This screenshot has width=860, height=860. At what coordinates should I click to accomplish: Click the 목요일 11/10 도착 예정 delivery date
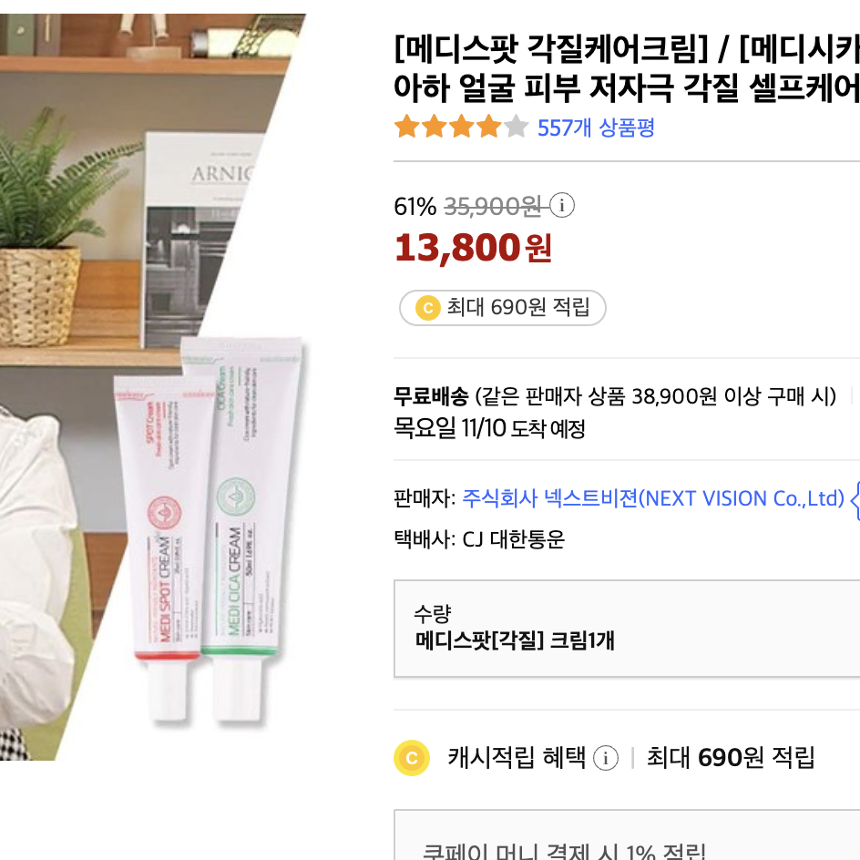[489, 428]
